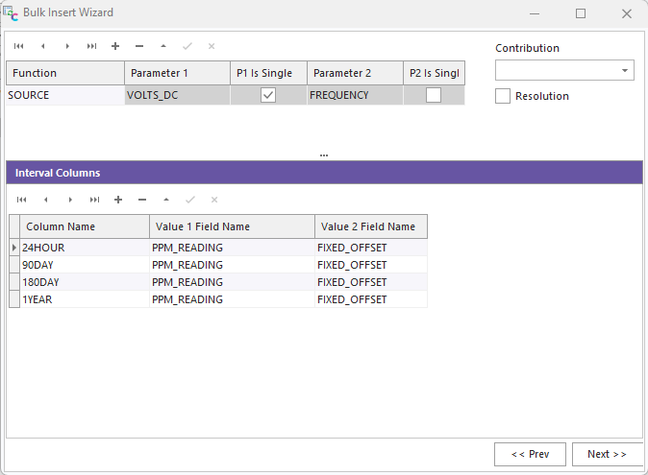Click next record arrow in top navigator
This screenshot has width=648, height=475.
pyautogui.click(x=67, y=46)
